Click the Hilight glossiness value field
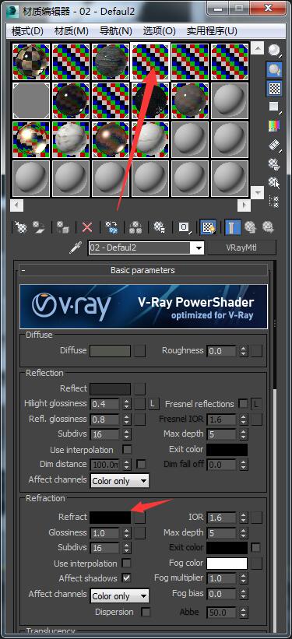 coord(105,404)
